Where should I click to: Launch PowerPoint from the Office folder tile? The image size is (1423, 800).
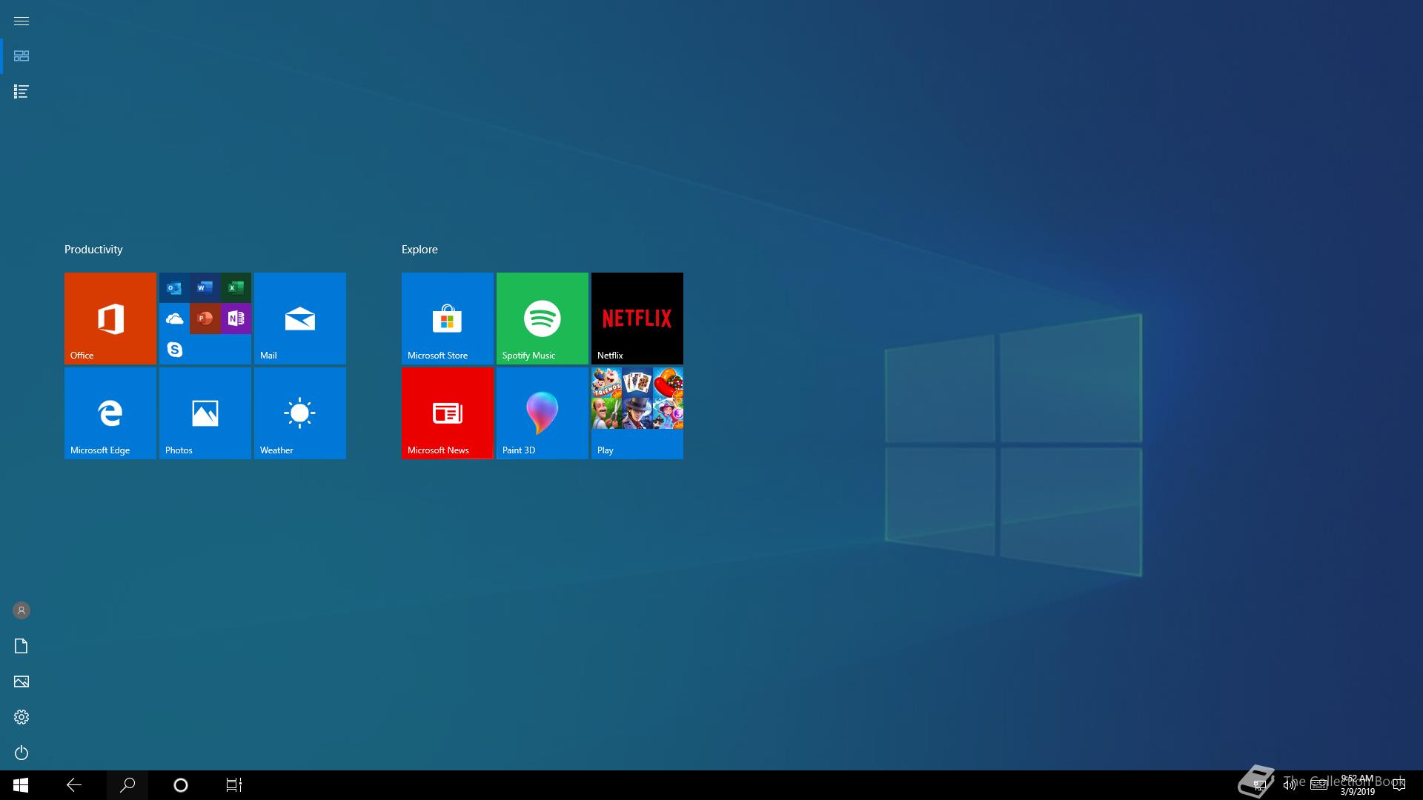[205, 319]
